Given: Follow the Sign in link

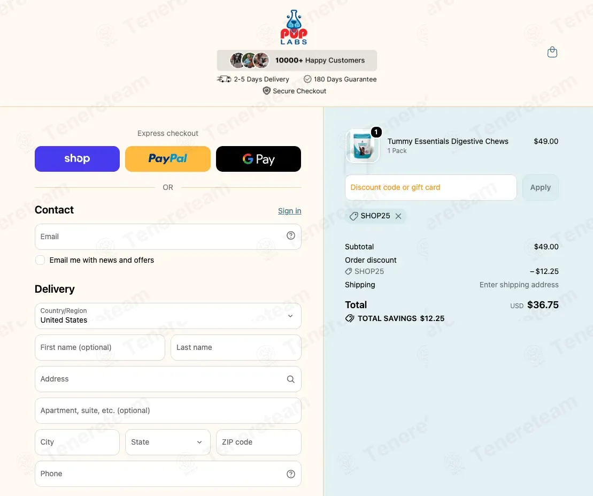Looking at the screenshot, I should 290,211.
